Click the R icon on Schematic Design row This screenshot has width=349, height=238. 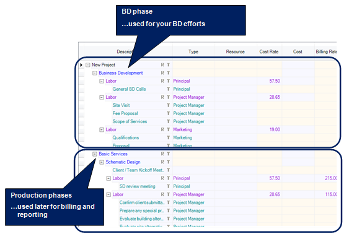[x=162, y=162]
